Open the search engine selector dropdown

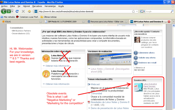coord(142,11)
